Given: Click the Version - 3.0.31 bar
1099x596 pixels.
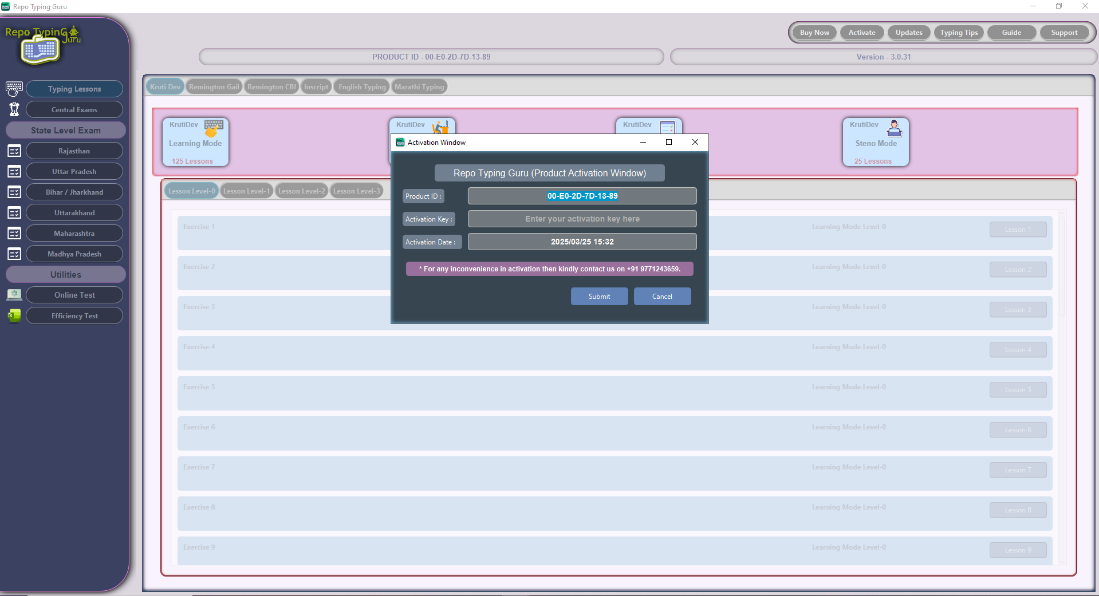Looking at the screenshot, I should click(884, 57).
